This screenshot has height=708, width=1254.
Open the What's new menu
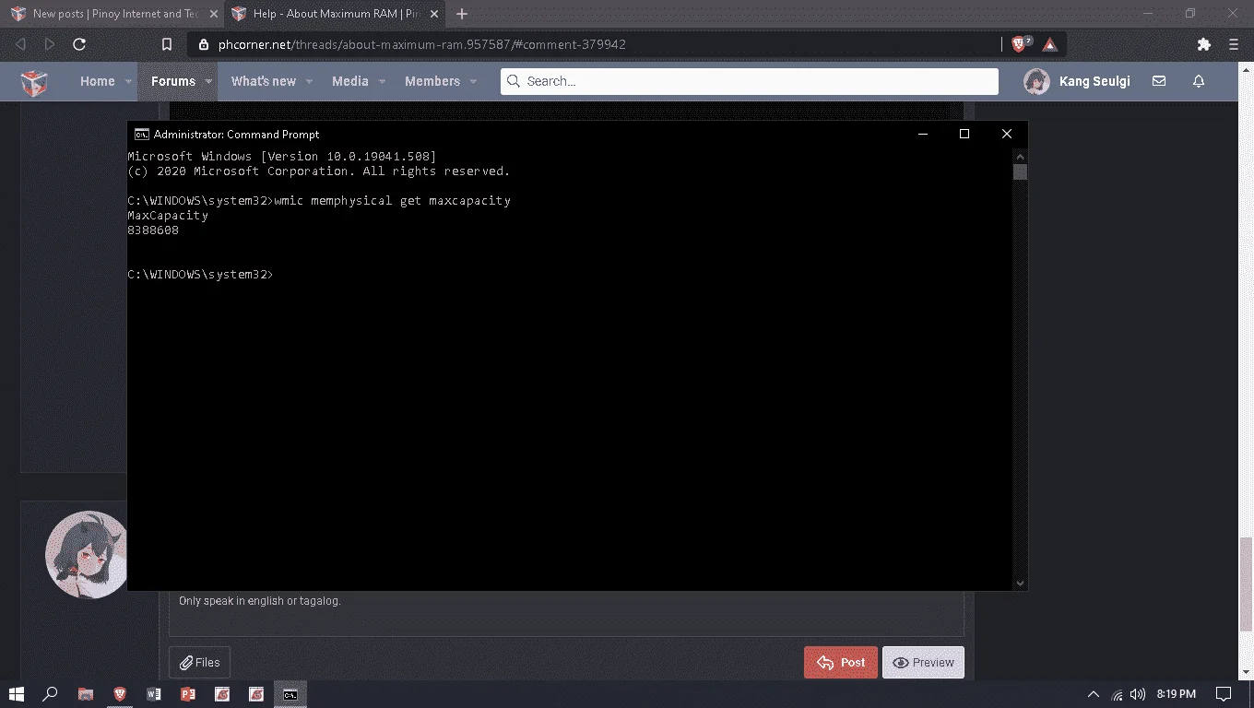(263, 81)
